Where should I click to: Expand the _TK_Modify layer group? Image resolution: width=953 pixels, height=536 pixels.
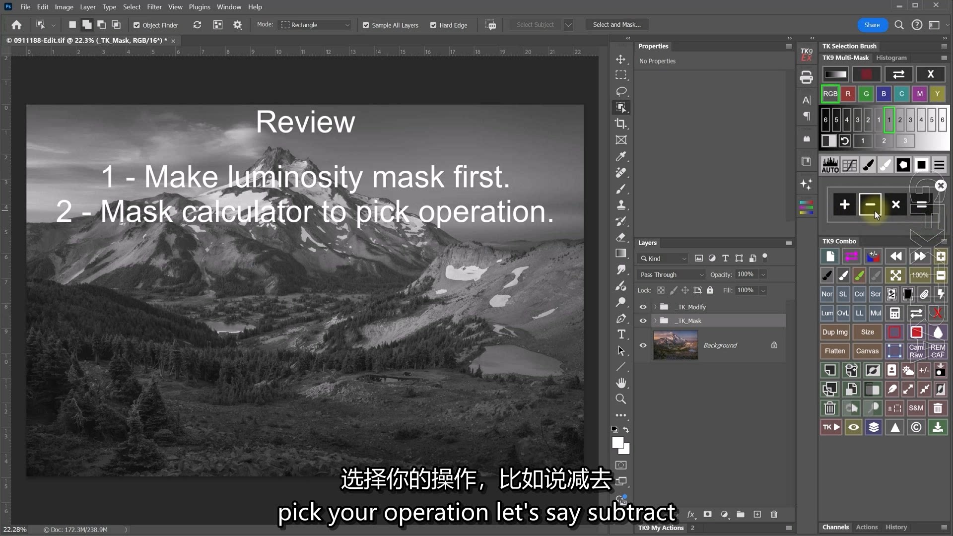[x=655, y=307]
